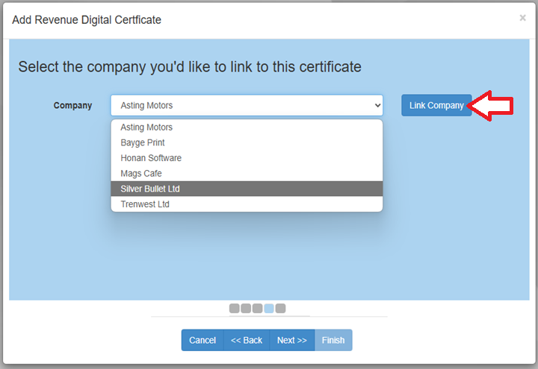The width and height of the screenshot is (538, 369).
Task: Cancel the certificate wizard
Action: (202, 340)
